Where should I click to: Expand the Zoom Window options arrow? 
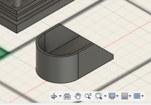105,96
